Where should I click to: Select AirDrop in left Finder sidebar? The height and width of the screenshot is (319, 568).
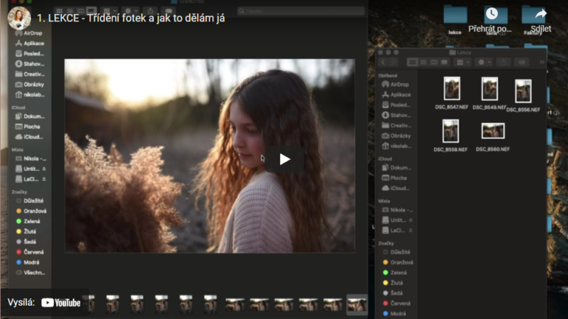(x=29, y=33)
